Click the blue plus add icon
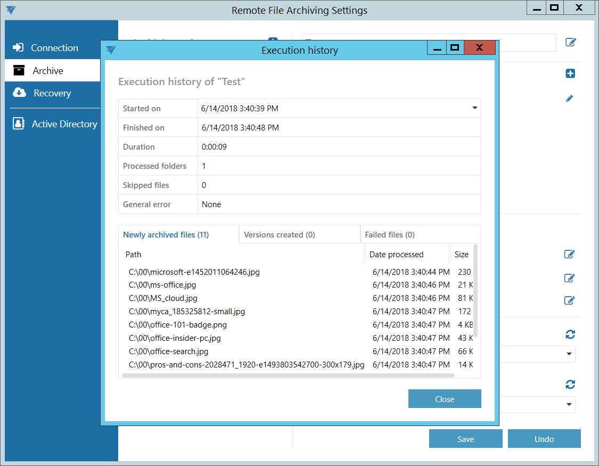This screenshot has width=599, height=466. tap(570, 73)
